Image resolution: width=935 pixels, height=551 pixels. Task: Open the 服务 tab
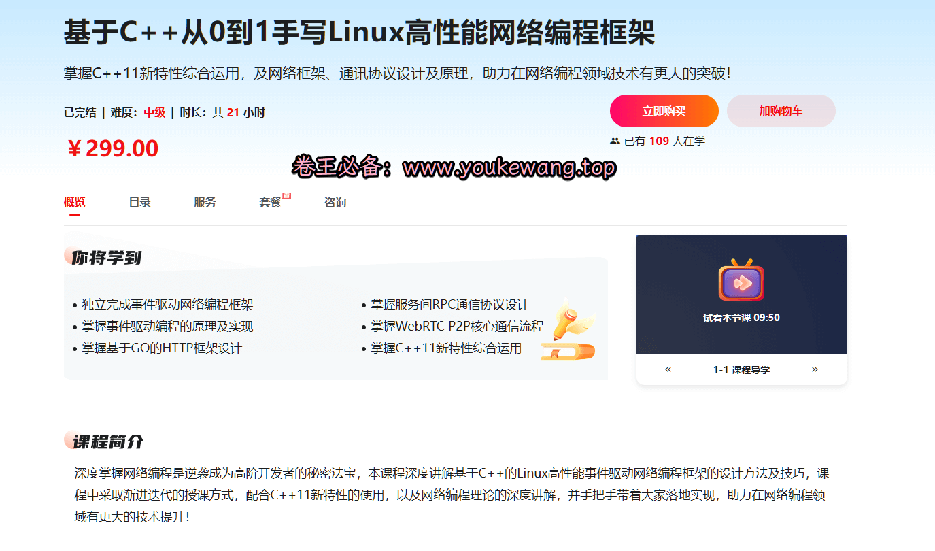(205, 202)
